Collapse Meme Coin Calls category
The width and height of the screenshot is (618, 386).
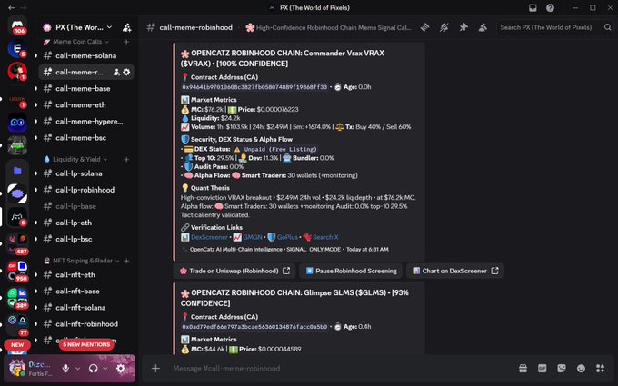coord(75,42)
